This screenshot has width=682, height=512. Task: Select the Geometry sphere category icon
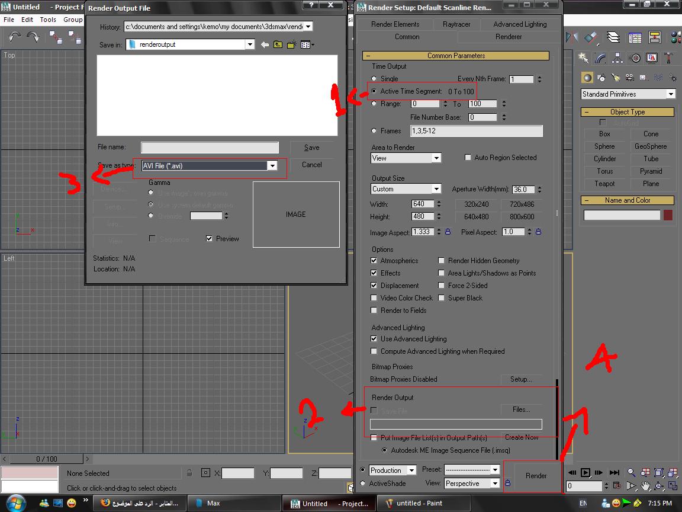pos(587,78)
